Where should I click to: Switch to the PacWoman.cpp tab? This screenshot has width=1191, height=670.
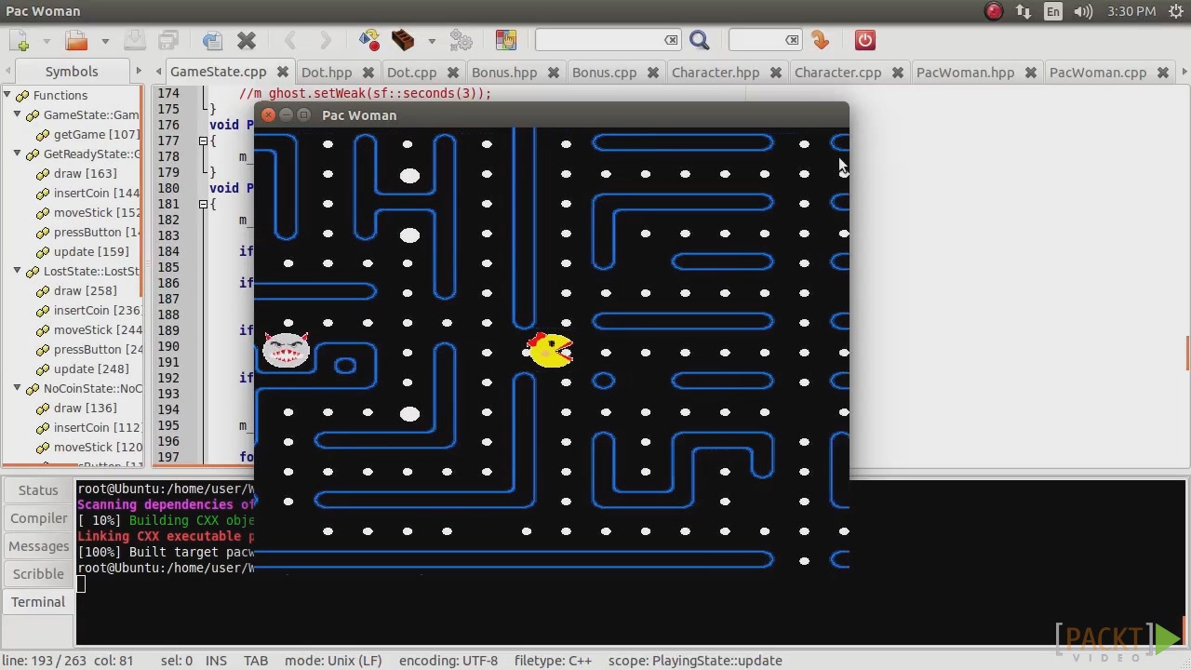tap(1098, 72)
